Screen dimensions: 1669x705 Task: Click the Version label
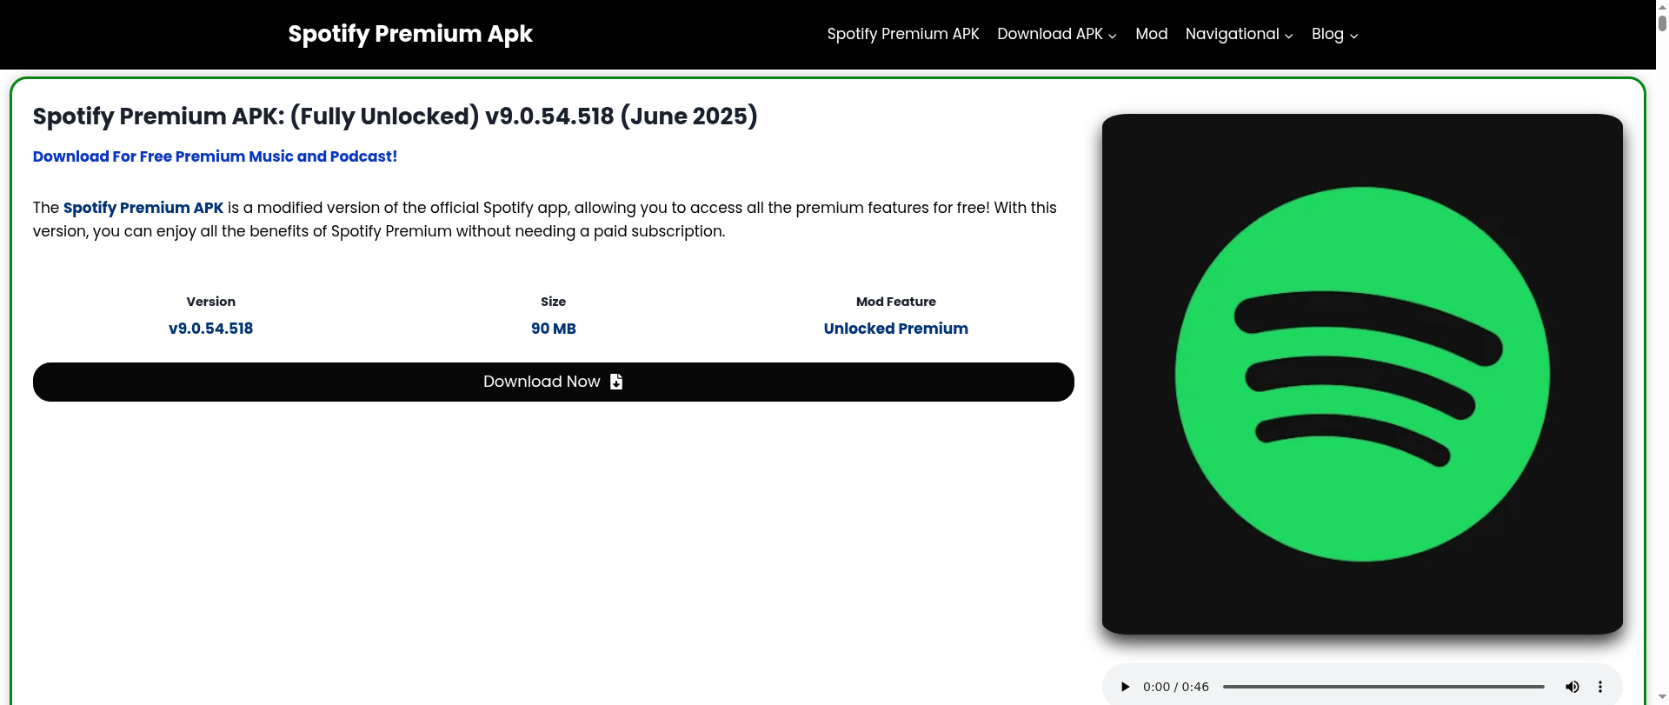pyautogui.click(x=211, y=302)
